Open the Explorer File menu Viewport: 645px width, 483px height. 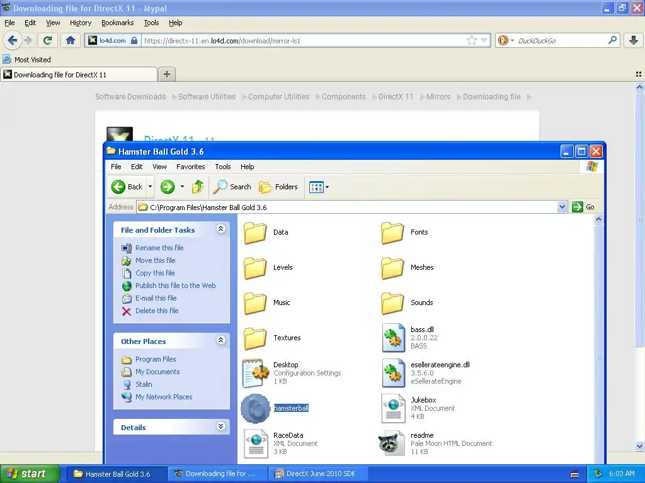coord(116,167)
